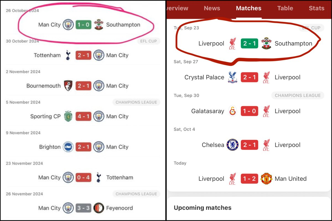Click the Feyenoord club crest
The image size is (332, 221).
98,208
